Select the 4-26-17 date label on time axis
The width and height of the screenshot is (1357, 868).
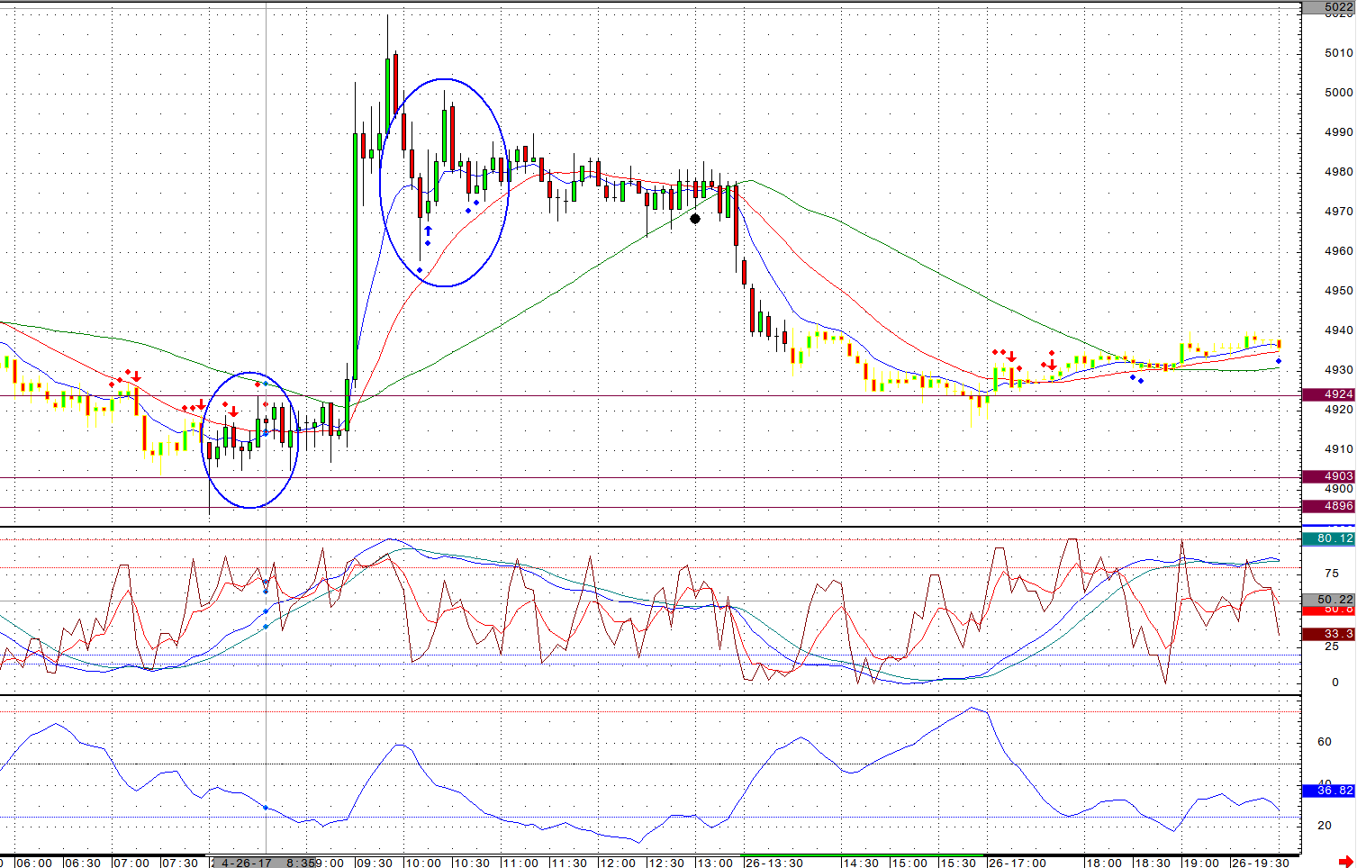coord(246,863)
